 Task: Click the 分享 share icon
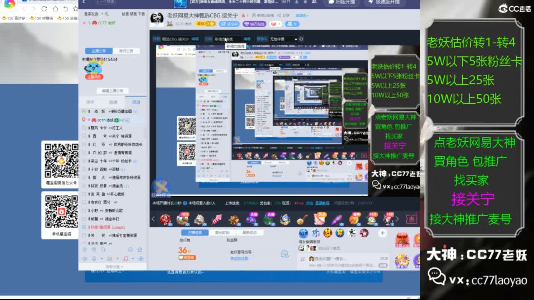coord(284,15)
